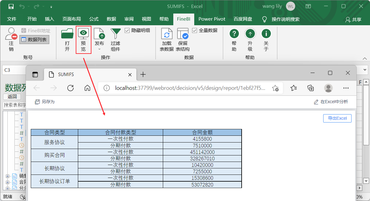Switch to the 数据 ribbon tab

coord(111,19)
